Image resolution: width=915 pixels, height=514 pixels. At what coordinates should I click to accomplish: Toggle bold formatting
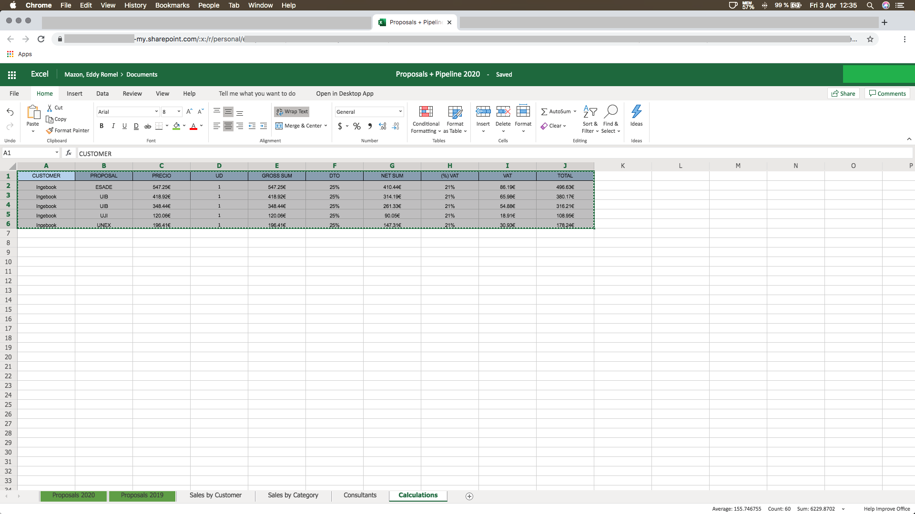point(101,126)
